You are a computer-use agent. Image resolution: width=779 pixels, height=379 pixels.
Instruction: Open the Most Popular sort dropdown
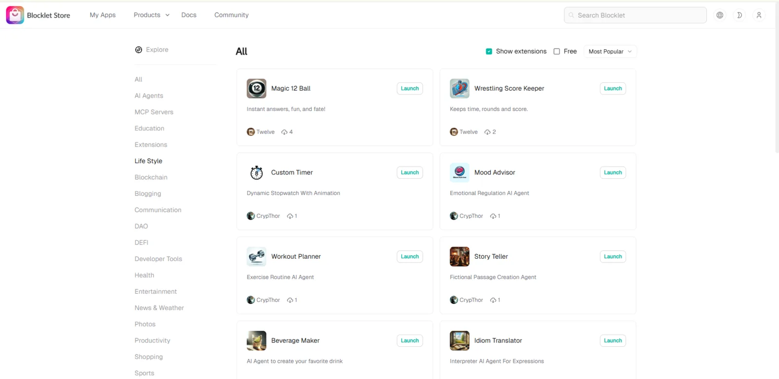click(x=610, y=52)
